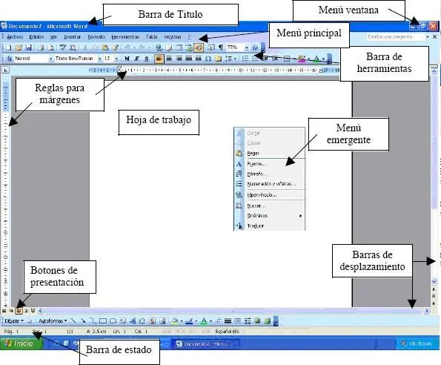Screen dimensions: 441x365
Task: Choose Fuente... in the context menu
Action: click(x=270, y=164)
